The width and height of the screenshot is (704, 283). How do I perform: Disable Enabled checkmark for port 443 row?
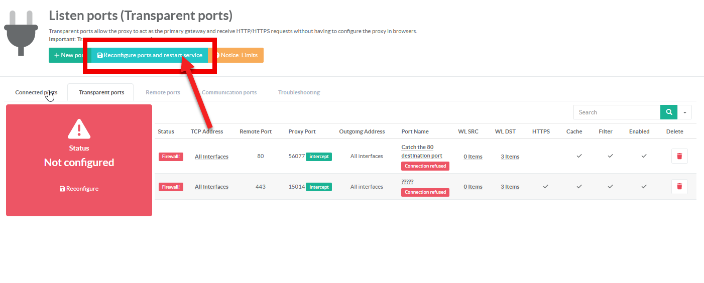click(x=644, y=187)
